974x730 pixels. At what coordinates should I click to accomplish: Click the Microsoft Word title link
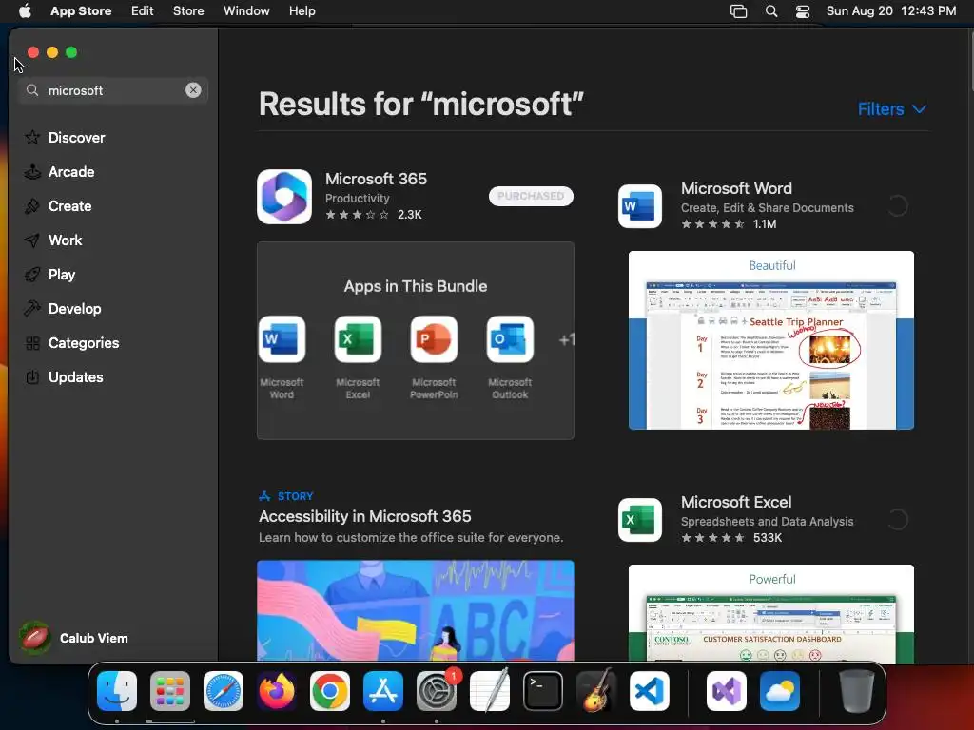pos(736,189)
